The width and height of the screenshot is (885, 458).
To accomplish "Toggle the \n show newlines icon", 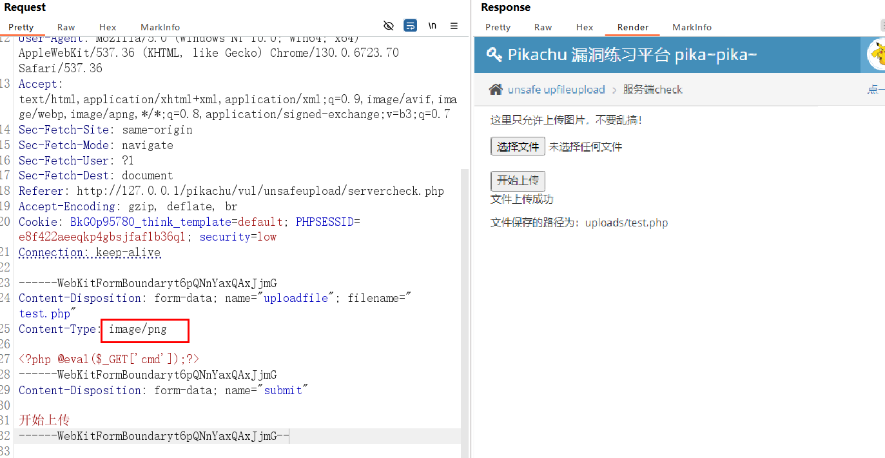I will [433, 26].
